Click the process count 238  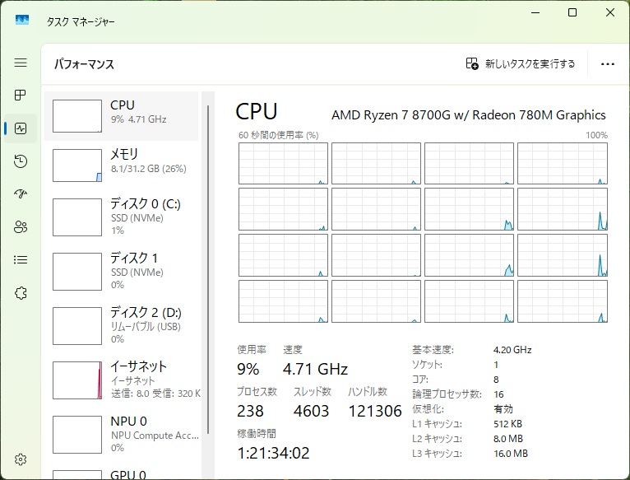coord(250,411)
